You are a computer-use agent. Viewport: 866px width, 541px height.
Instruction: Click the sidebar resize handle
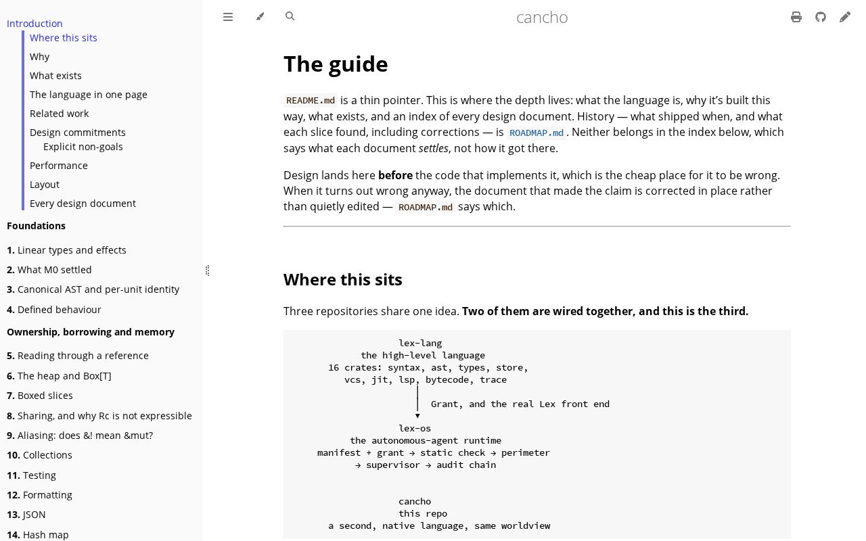[207, 270]
